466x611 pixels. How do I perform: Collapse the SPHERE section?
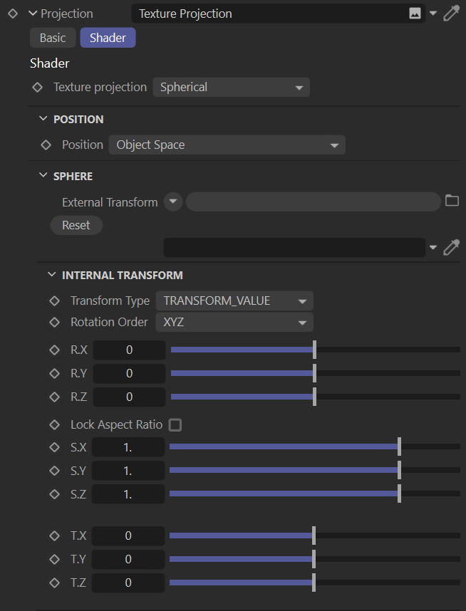(43, 176)
